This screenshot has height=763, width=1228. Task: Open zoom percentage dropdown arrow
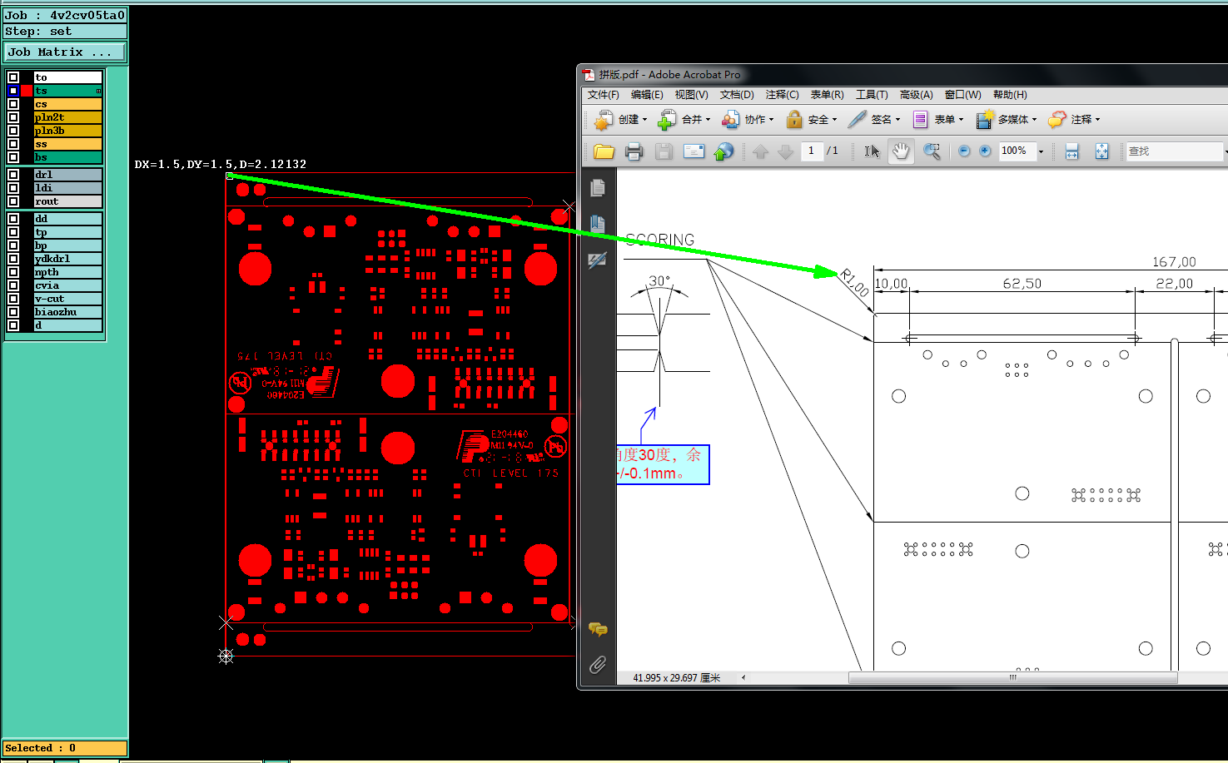(x=1041, y=151)
